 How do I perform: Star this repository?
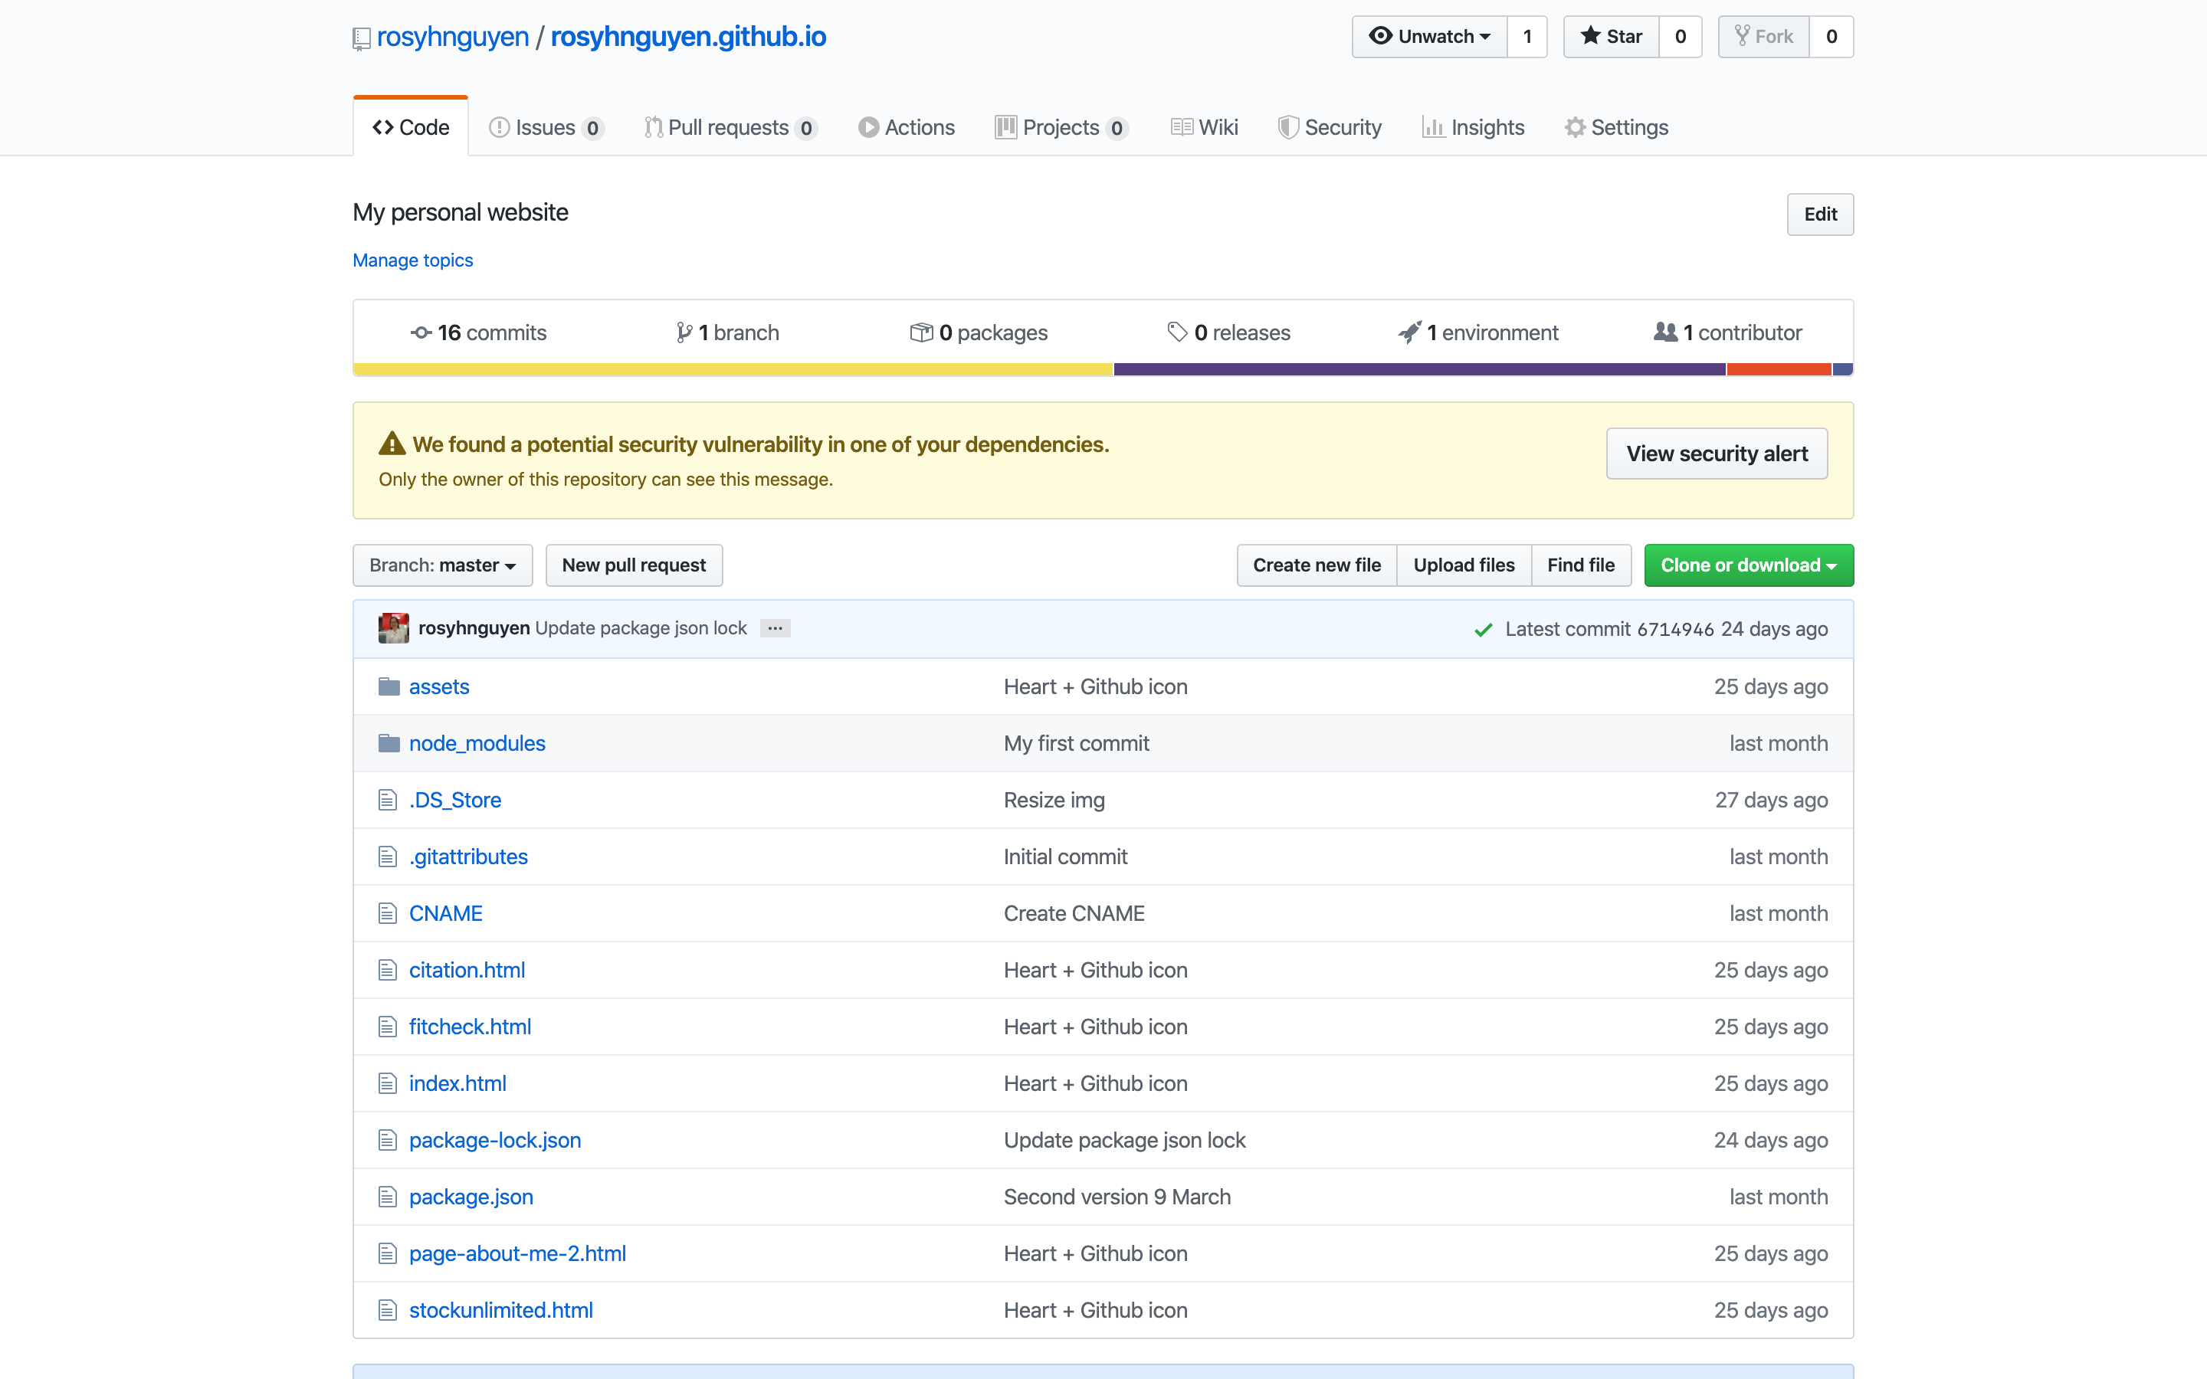[x=1611, y=37]
